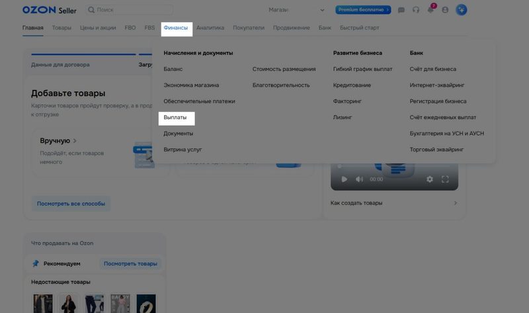Viewport: 529px width, 313px height.
Task: Select Выплаты menu item
Action: pyautogui.click(x=175, y=117)
